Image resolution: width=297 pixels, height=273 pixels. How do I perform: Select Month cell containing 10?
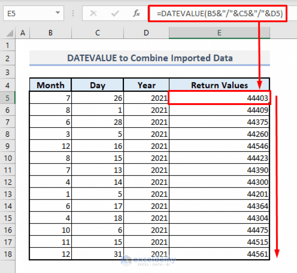tap(51, 230)
